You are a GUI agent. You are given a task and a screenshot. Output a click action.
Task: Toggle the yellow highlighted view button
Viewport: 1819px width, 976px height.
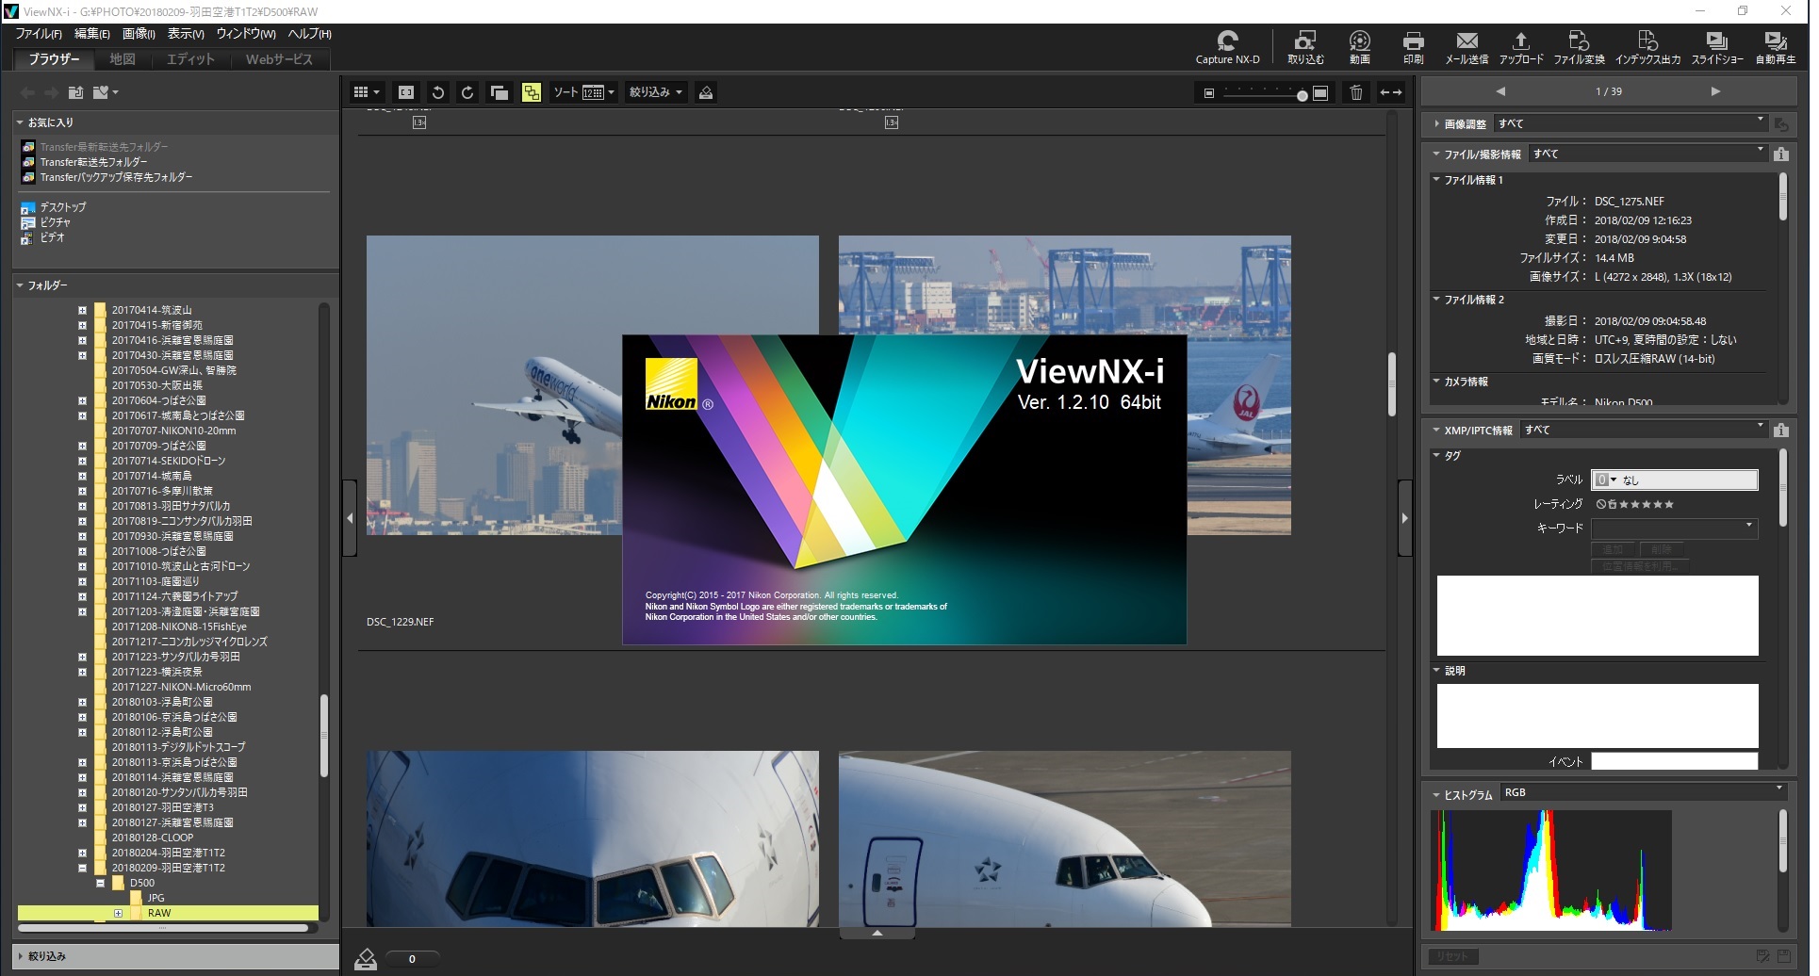coord(532,92)
